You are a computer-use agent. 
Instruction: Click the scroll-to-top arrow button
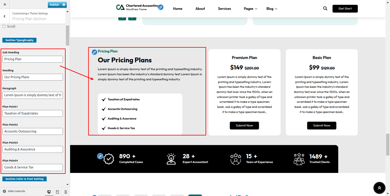[379, 188]
